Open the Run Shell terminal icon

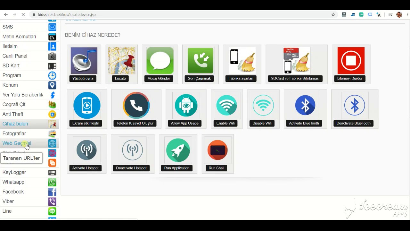coord(217,150)
